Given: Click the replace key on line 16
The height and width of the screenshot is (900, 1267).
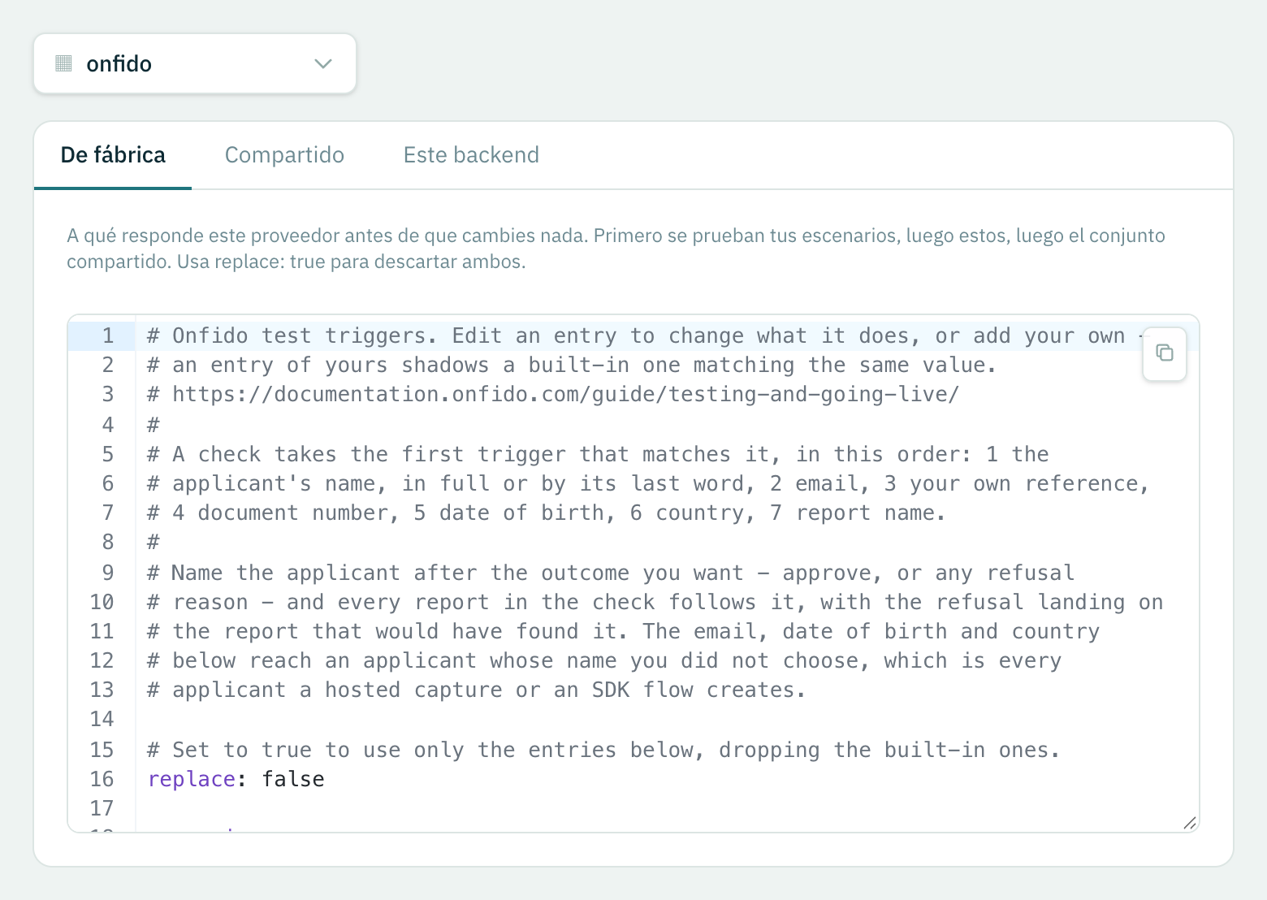Looking at the screenshot, I should pos(191,780).
